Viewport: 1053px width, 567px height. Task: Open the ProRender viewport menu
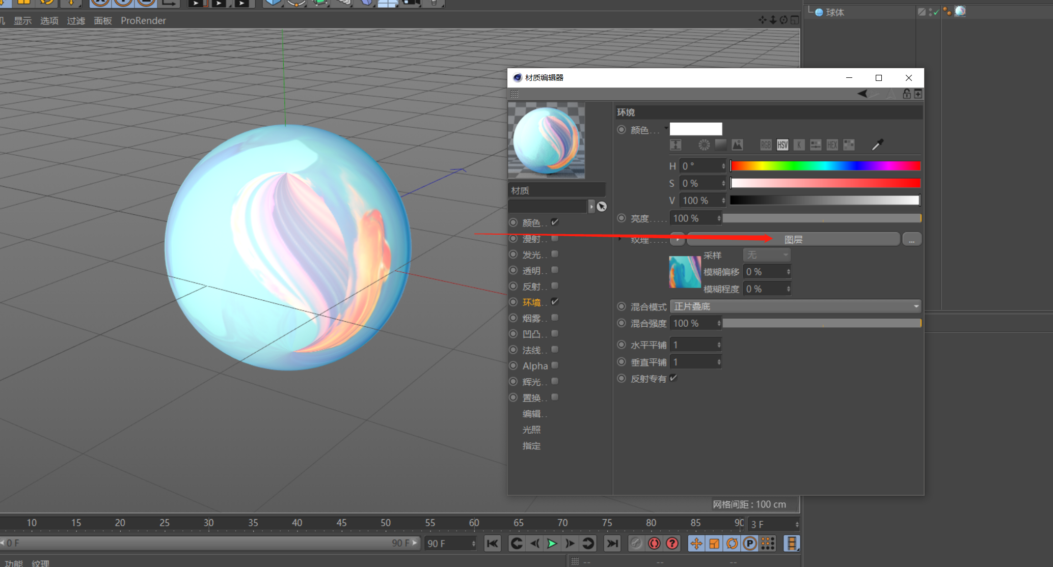pyautogui.click(x=143, y=21)
